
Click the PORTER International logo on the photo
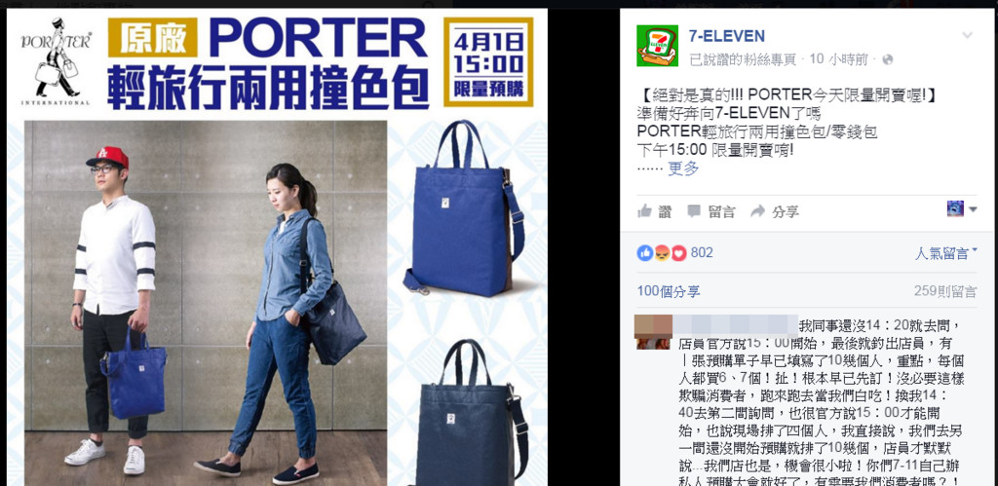56,60
